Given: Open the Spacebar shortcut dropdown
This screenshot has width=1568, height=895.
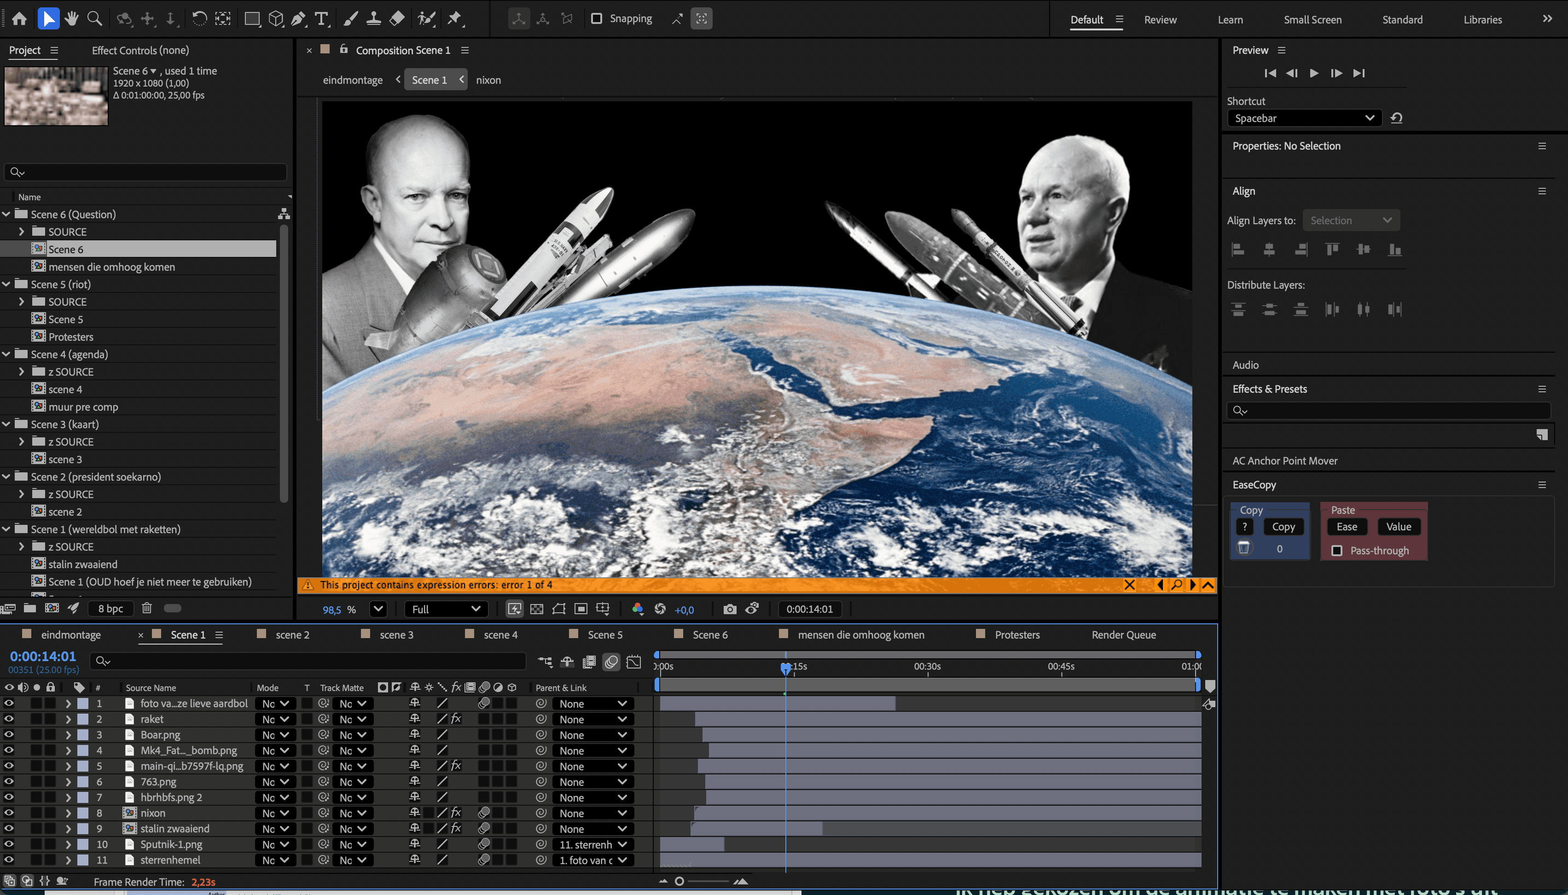Looking at the screenshot, I should point(1304,118).
